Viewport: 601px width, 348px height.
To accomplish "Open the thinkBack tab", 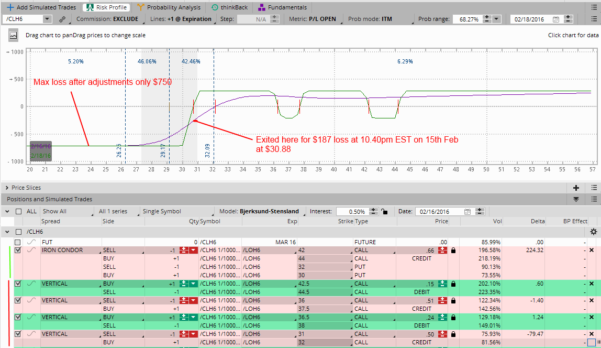I will point(230,7).
